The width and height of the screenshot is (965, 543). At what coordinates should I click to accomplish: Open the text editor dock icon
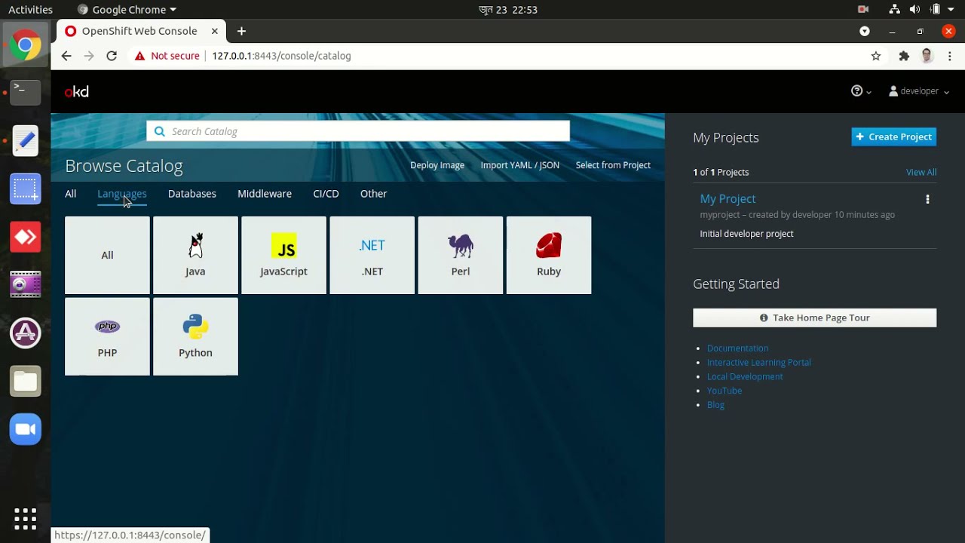tap(26, 140)
